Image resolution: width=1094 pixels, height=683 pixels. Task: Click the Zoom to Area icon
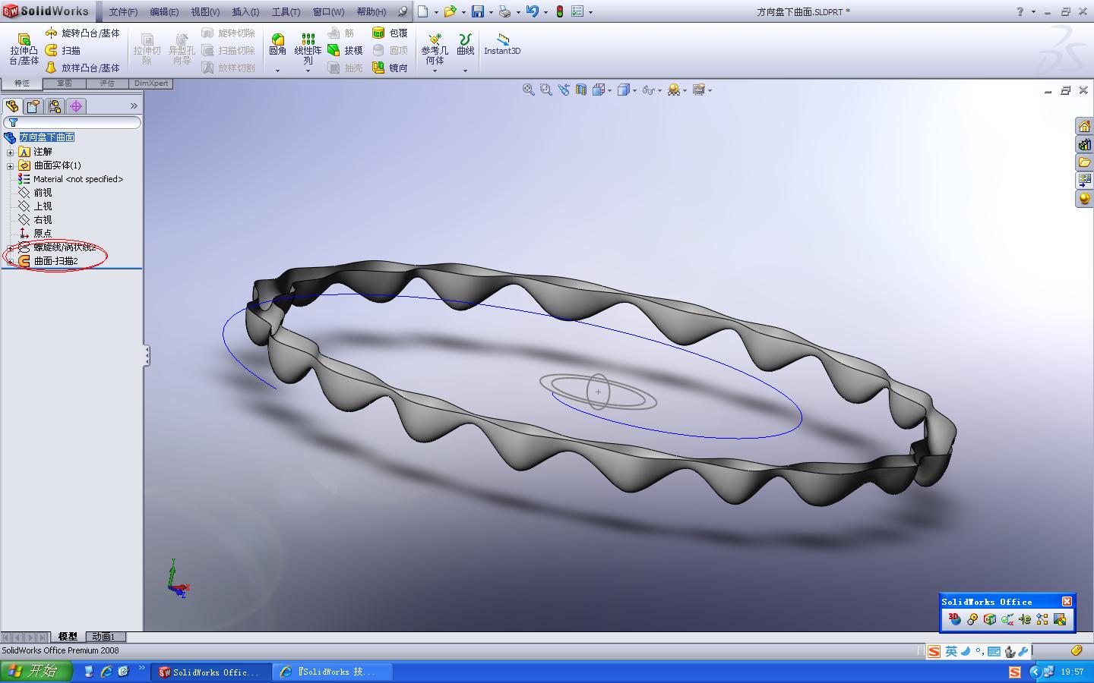click(545, 90)
